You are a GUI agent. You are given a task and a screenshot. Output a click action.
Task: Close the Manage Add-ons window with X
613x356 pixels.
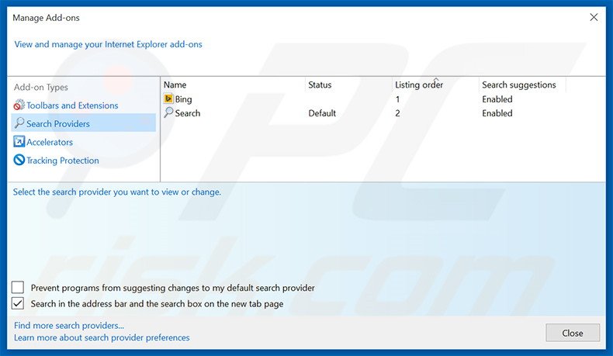[x=594, y=17]
